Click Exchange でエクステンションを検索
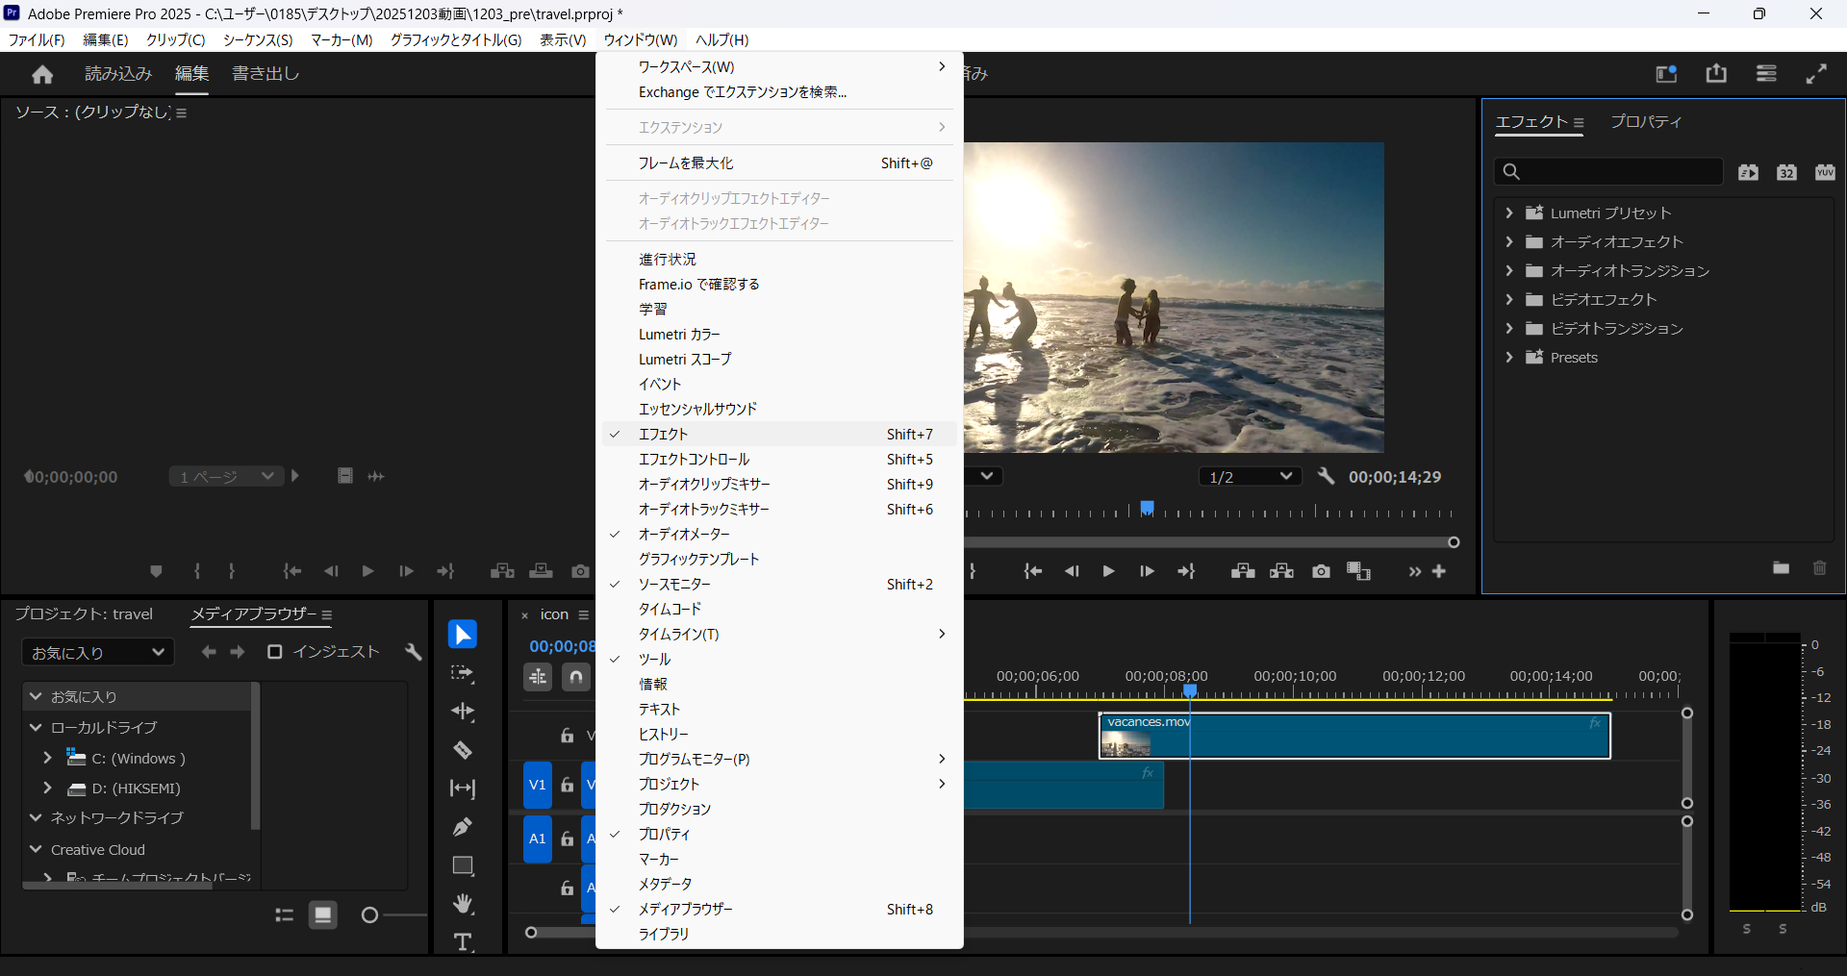Screen dimensions: 1847x976 pyautogui.click(x=743, y=92)
